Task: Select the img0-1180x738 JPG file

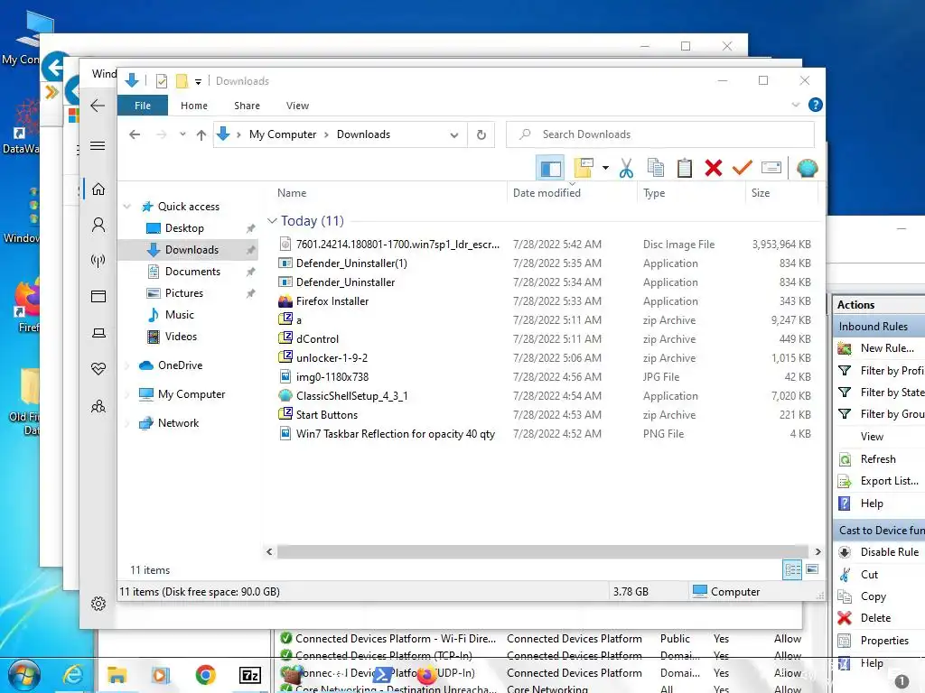Action: click(x=332, y=377)
